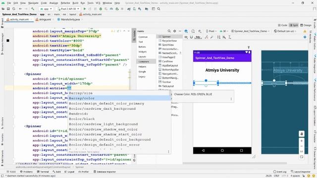Click the Make Project hammer icon
The image size is (317, 178).
point(33,9)
